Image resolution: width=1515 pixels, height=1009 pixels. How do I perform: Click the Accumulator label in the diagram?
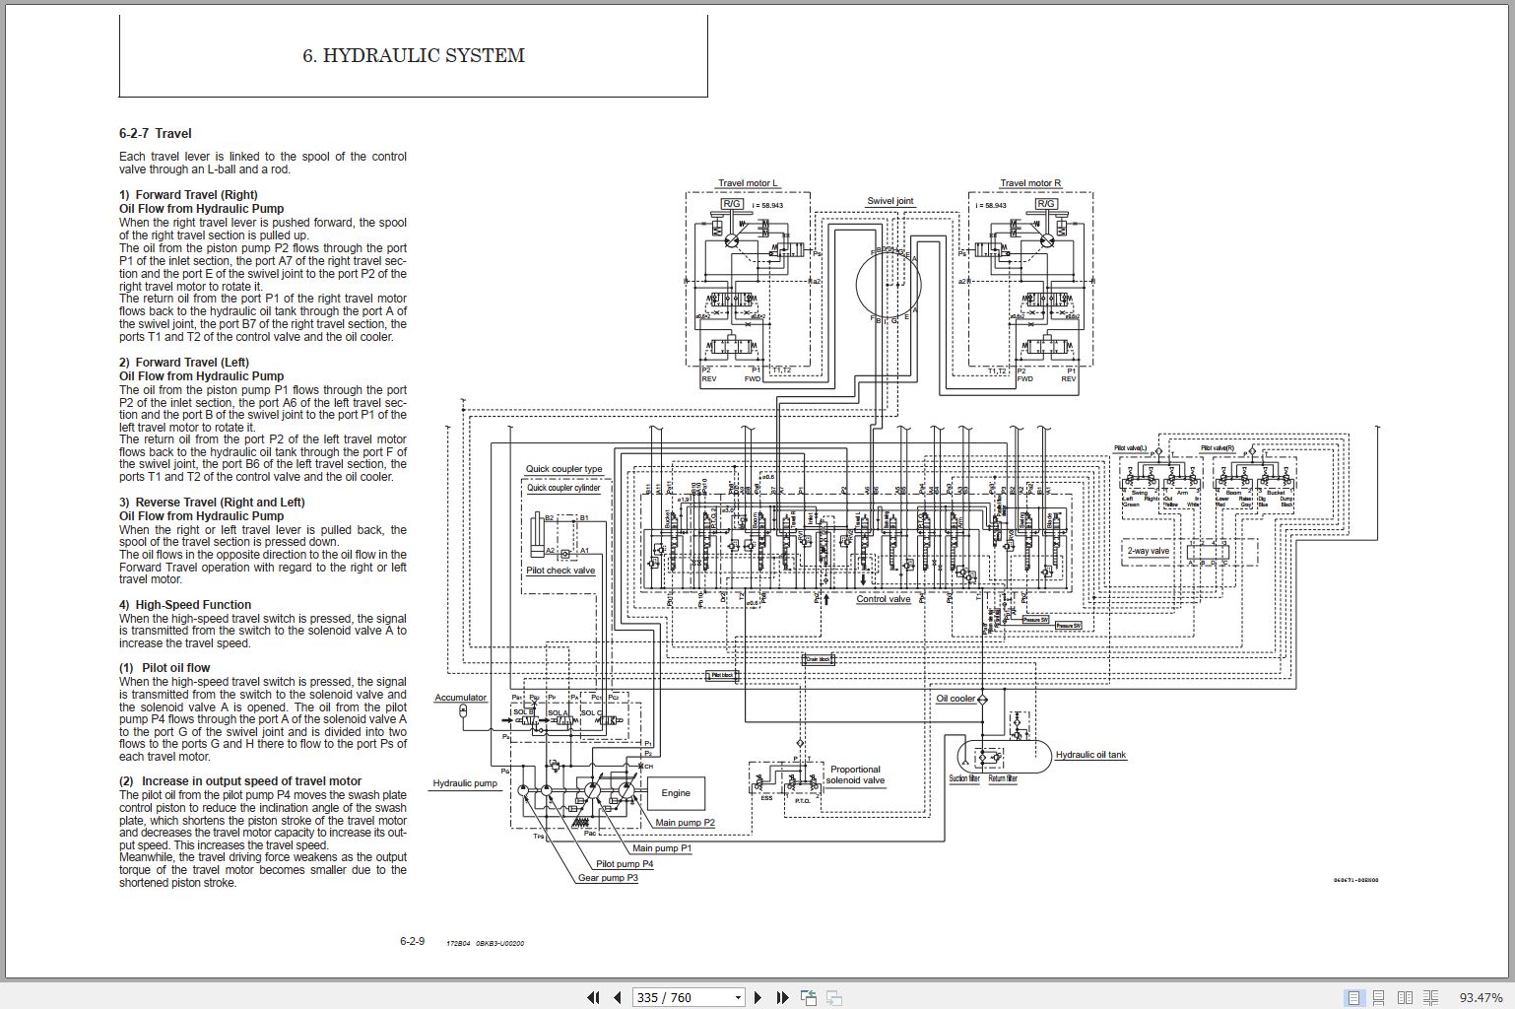pos(460,698)
